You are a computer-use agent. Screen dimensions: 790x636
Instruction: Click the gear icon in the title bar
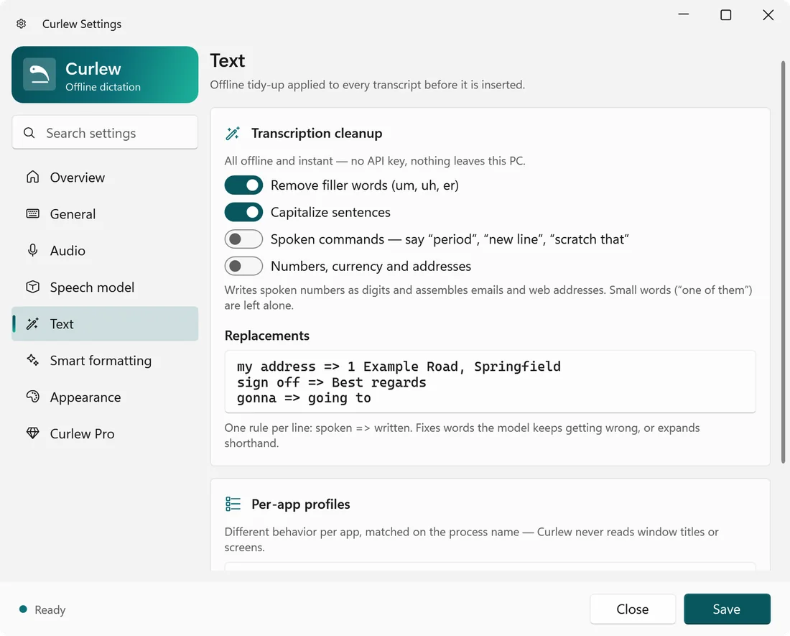pos(21,24)
